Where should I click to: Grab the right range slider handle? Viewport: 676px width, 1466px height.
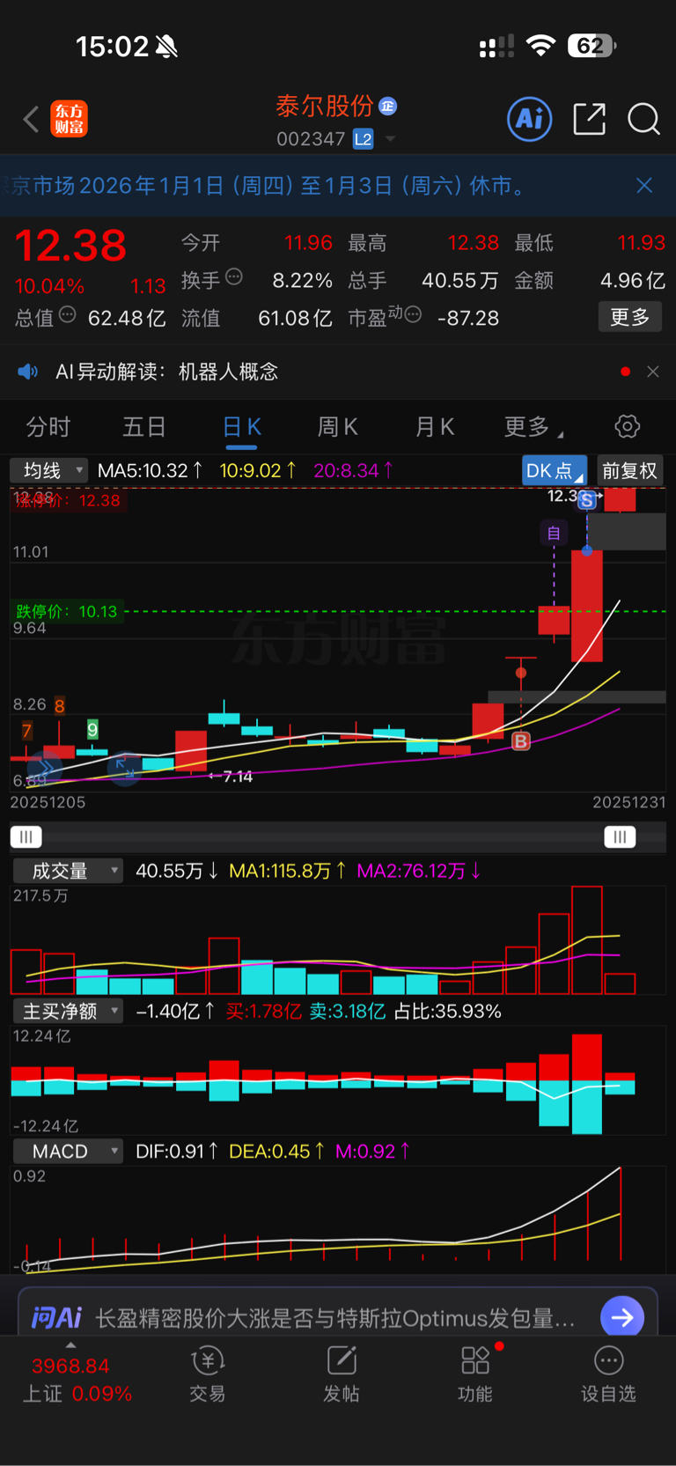[620, 836]
